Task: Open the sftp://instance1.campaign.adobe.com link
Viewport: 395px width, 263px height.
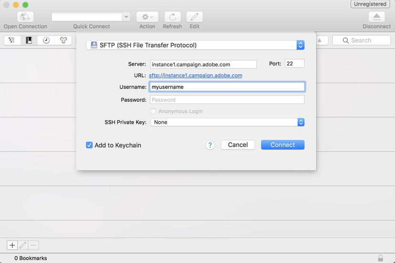Action: pos(196,75)
